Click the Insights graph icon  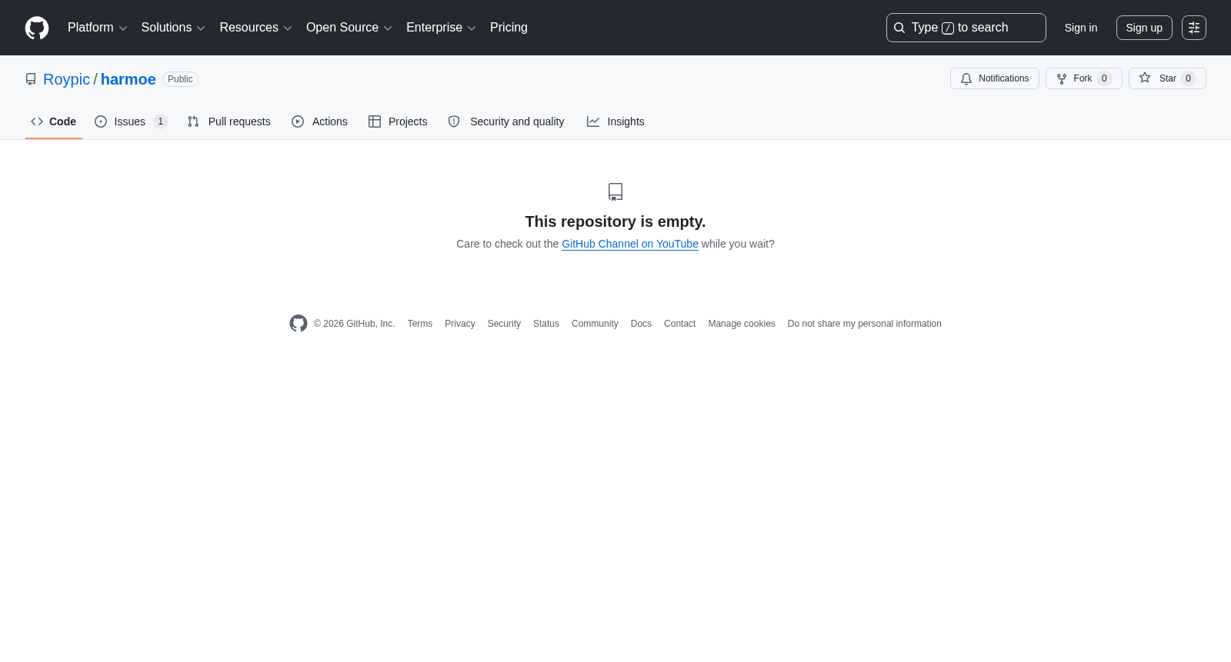click(593, 121)
